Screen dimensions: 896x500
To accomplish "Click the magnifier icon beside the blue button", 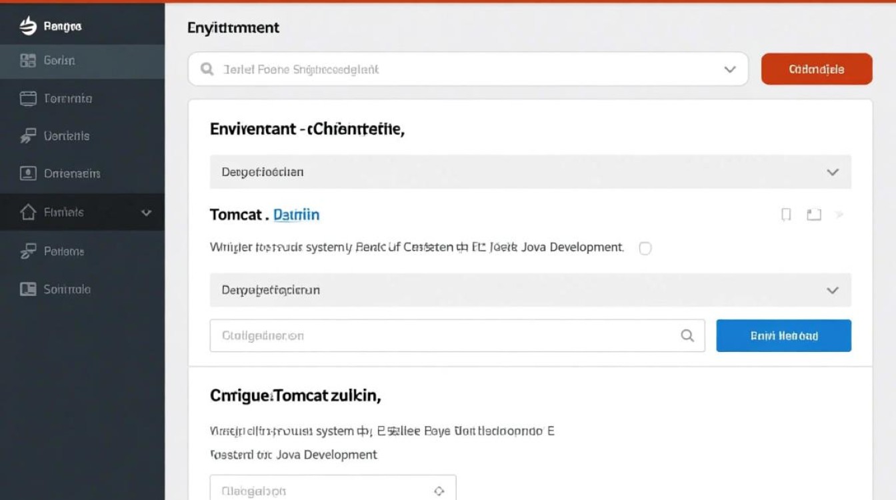I will point(687,336).
